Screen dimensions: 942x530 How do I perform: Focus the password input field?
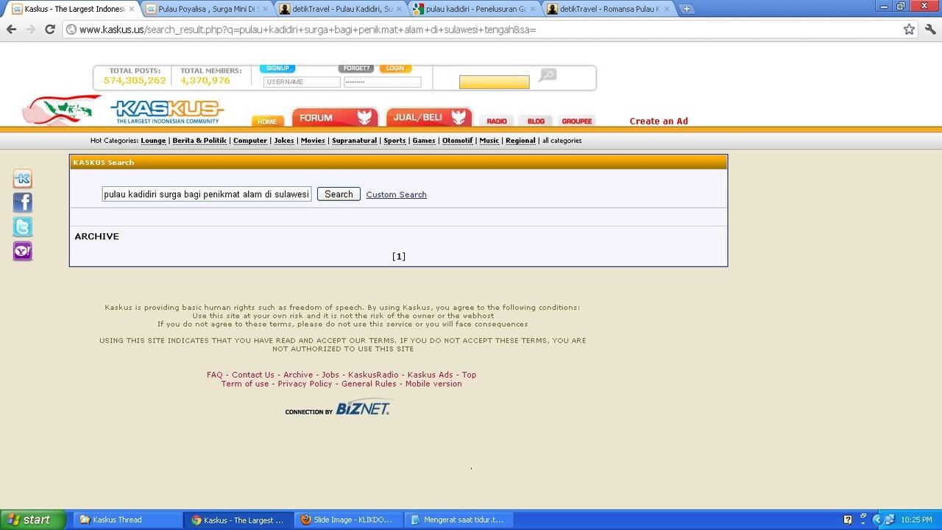coord(382,82)
